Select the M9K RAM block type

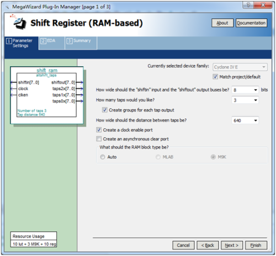[x=213, y=157]
